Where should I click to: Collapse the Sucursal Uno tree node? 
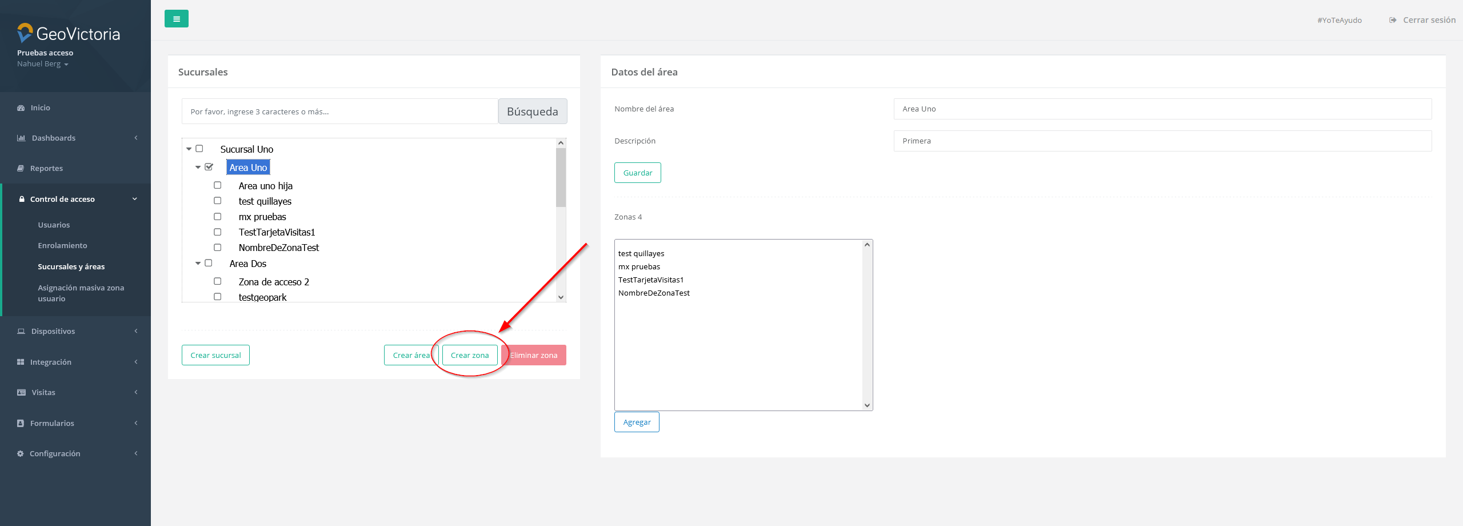(189, 149)
